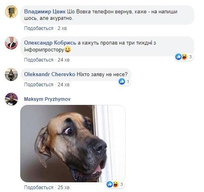Open the 25 хв timestamp under the photo

pos(64,188)
